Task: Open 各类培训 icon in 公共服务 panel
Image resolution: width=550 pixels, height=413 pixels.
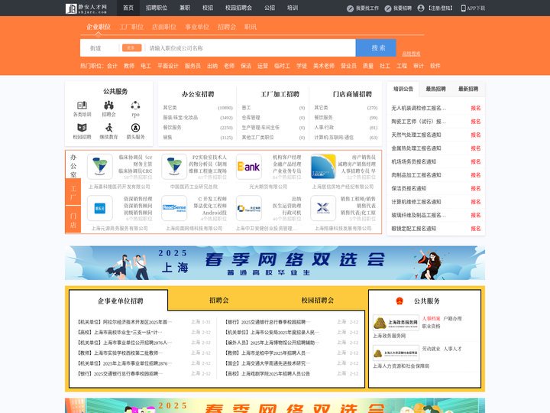Action: click(x=82, y=105)
